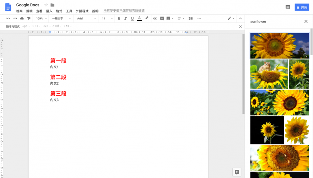Viewport: 313px width, 178px height.
Task: Add a comment from the toolbar
Action: pyautogui.click(x=162, y=18)
